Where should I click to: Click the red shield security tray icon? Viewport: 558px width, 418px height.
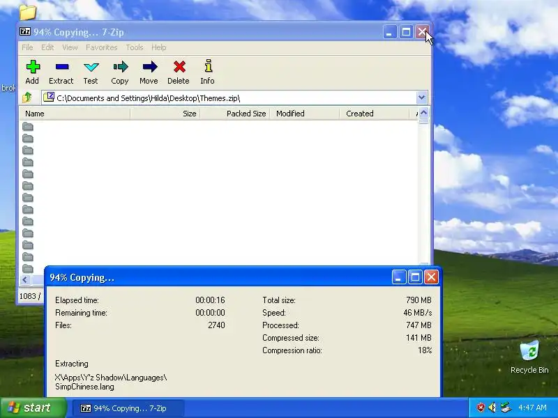coord(481,408)
